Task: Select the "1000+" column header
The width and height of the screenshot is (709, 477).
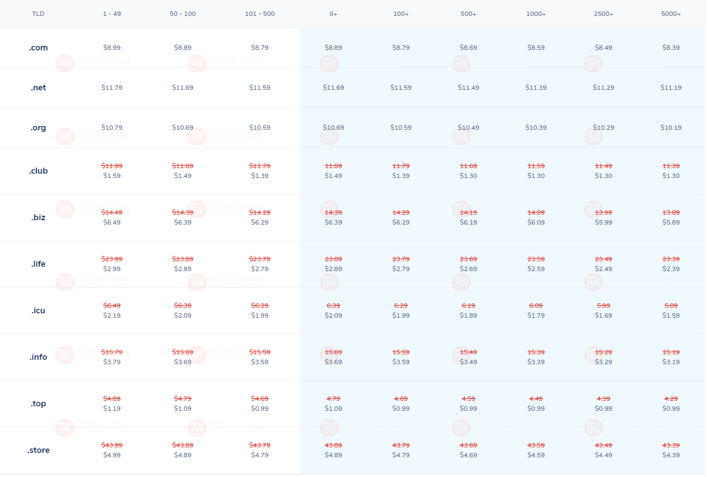Action: pos(536,14)
